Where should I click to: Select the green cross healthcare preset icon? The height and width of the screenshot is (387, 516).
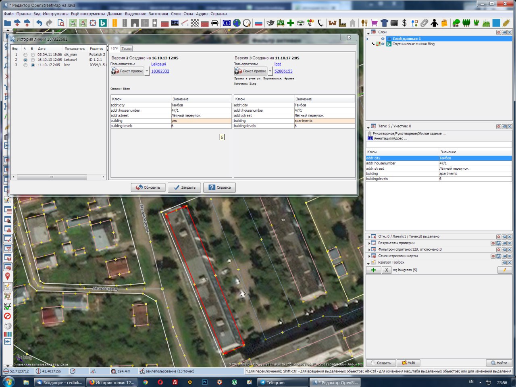click(290, 23)
